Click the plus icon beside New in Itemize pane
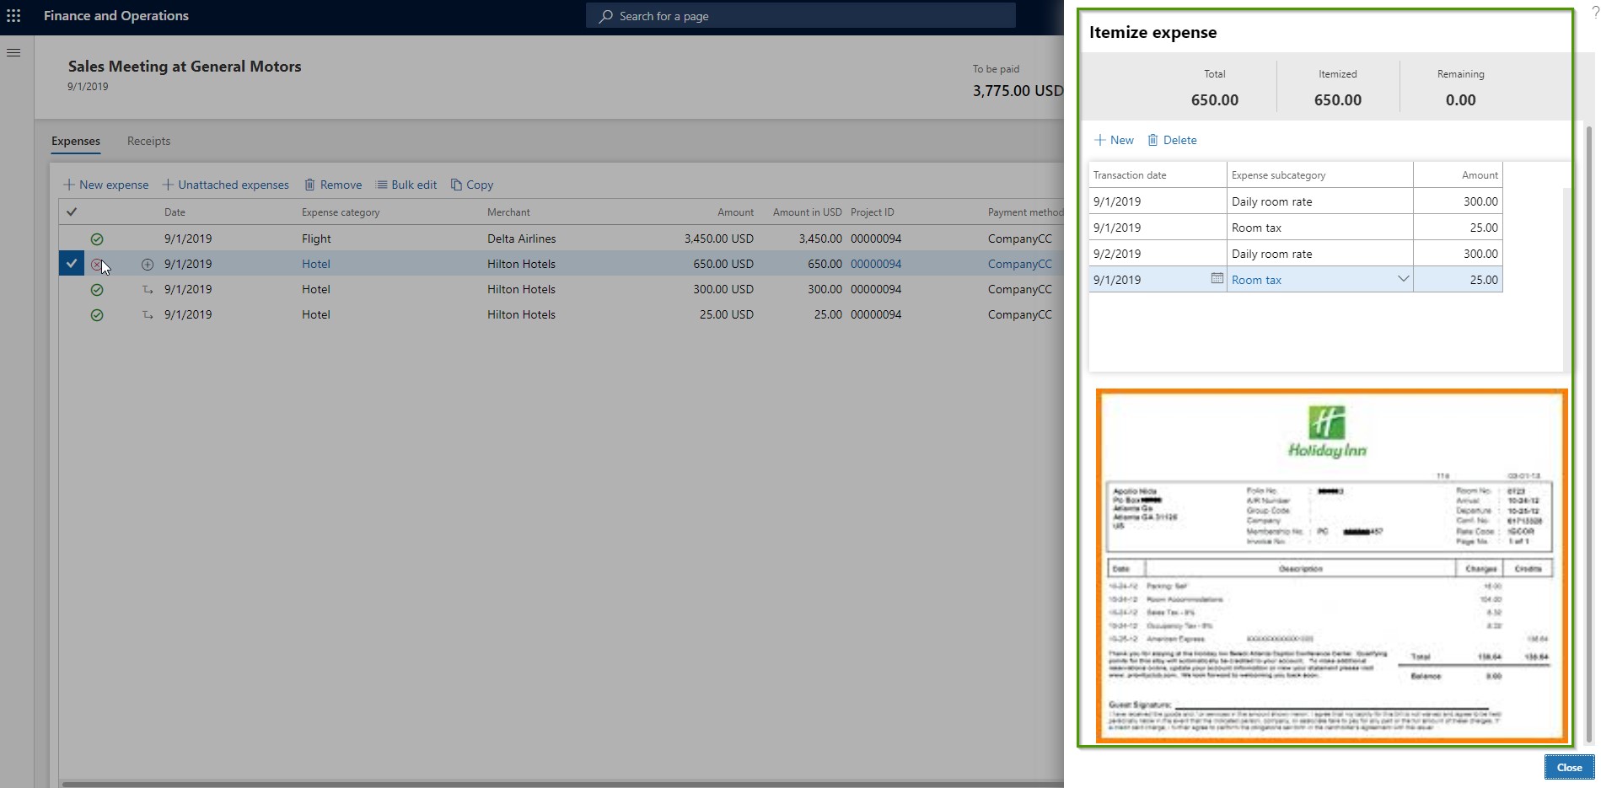This screenshot has width=1601, height=788. 1101,140
